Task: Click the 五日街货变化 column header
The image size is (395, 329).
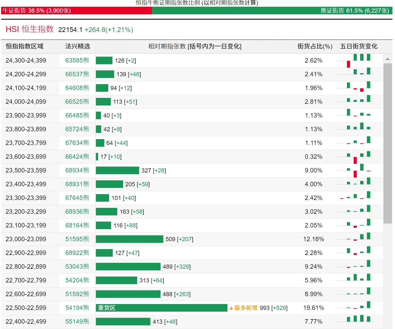Action: pos(359,46)
